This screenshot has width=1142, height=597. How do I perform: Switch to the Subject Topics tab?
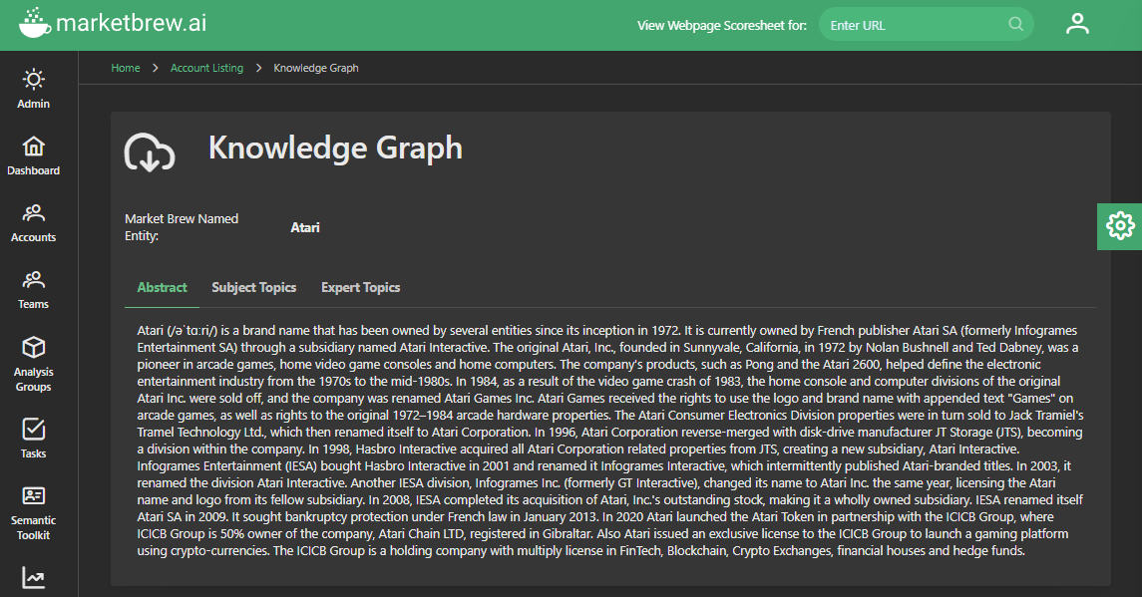253,288
